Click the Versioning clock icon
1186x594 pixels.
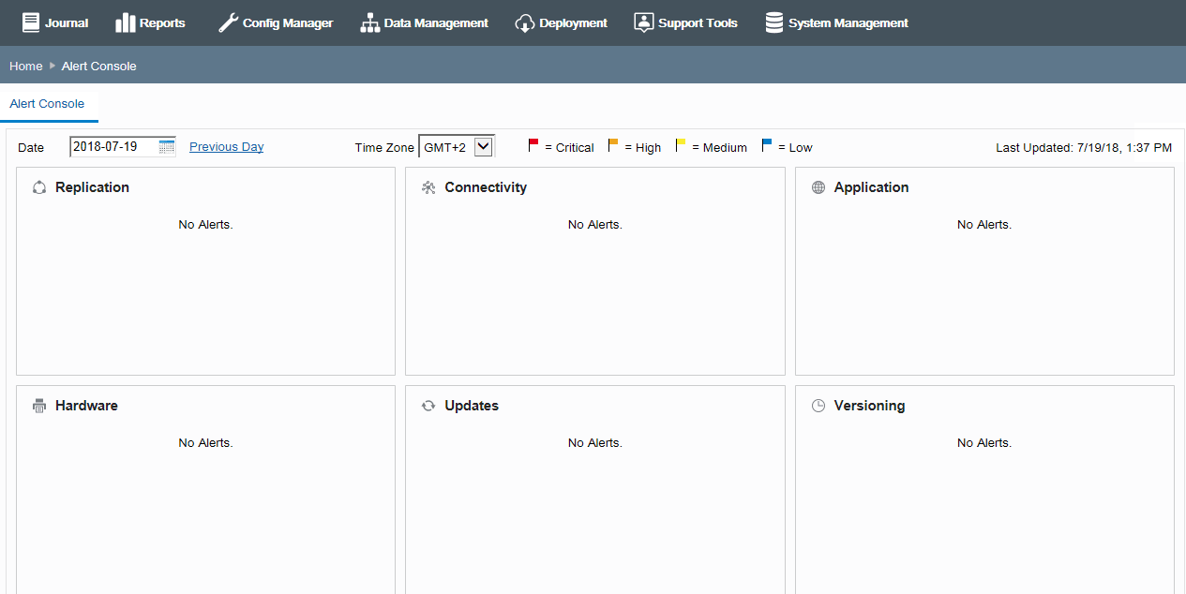[x=818, y=406]
